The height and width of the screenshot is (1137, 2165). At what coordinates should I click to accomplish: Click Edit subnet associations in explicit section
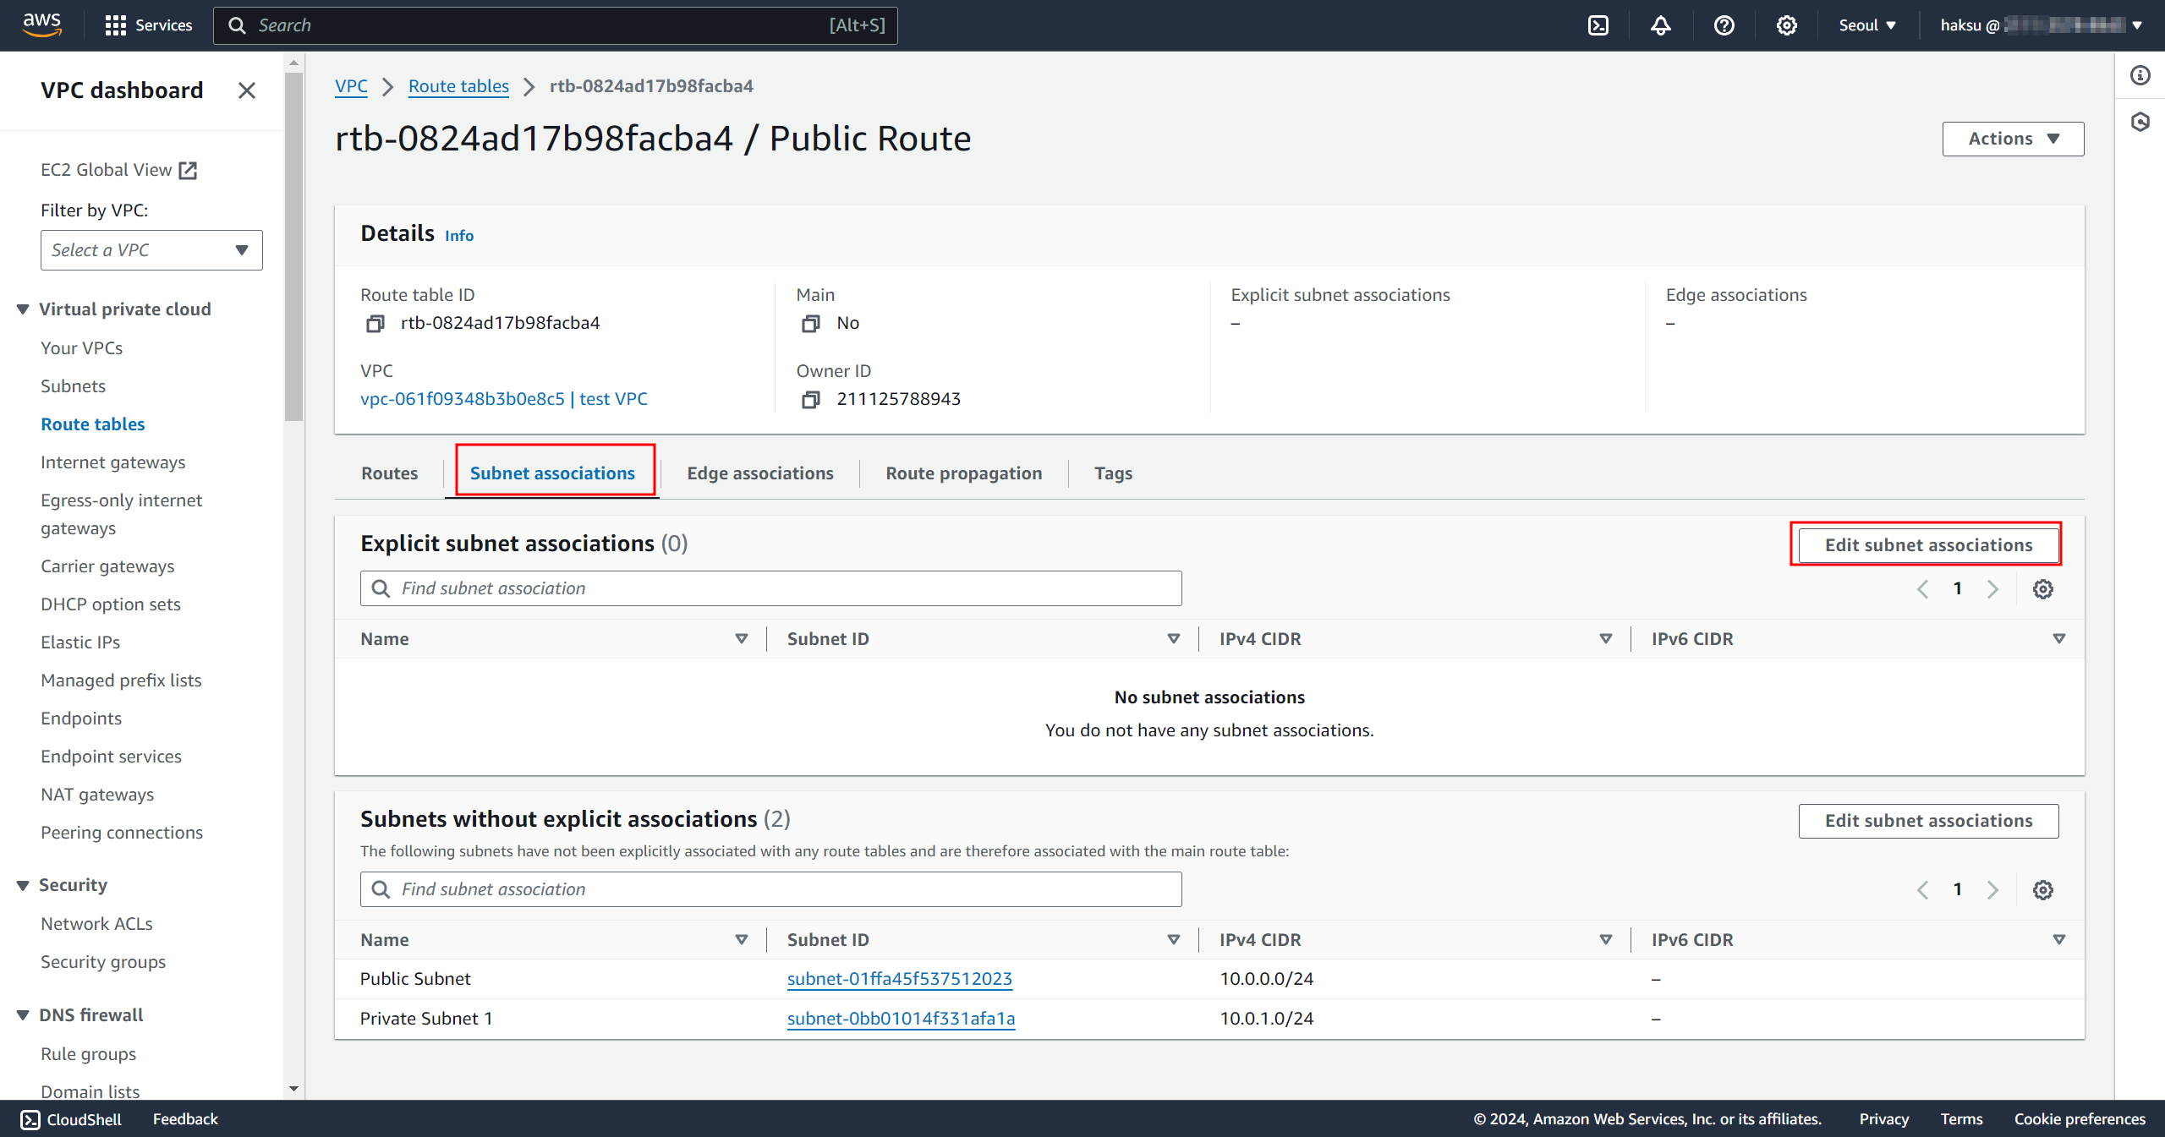click(1927, 545)
